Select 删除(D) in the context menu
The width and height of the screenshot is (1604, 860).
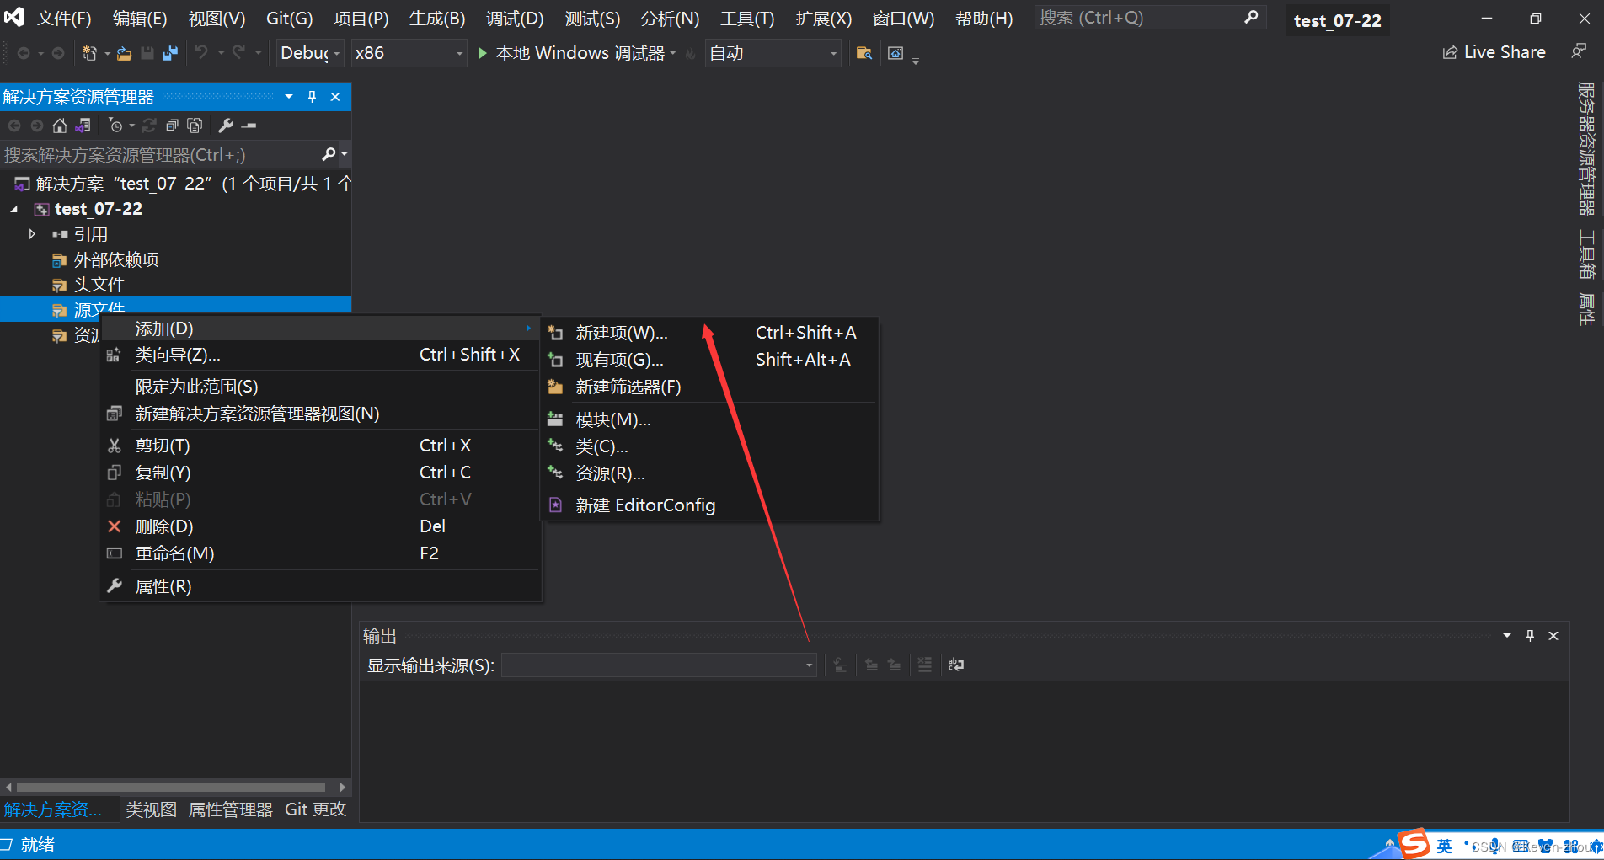(x=320, y=526)
